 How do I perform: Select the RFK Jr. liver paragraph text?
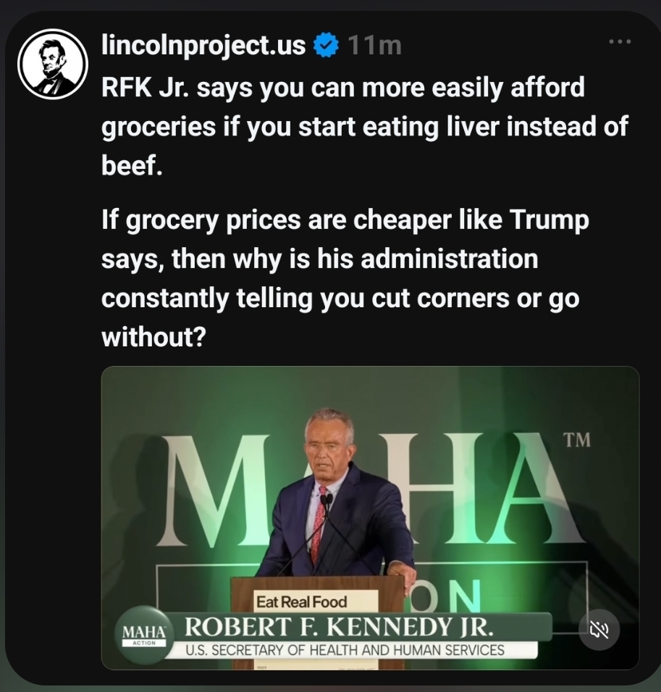(362, 128)
